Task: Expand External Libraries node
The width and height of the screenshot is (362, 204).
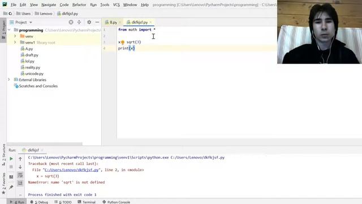Action: point(9,80)
